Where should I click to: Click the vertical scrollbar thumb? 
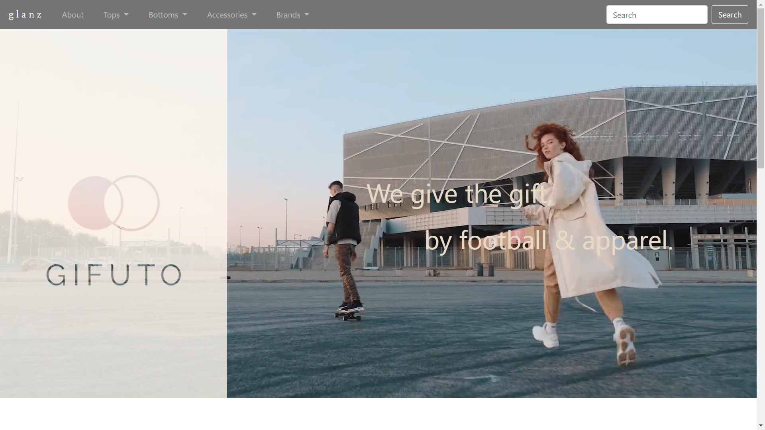pos(761,88)
